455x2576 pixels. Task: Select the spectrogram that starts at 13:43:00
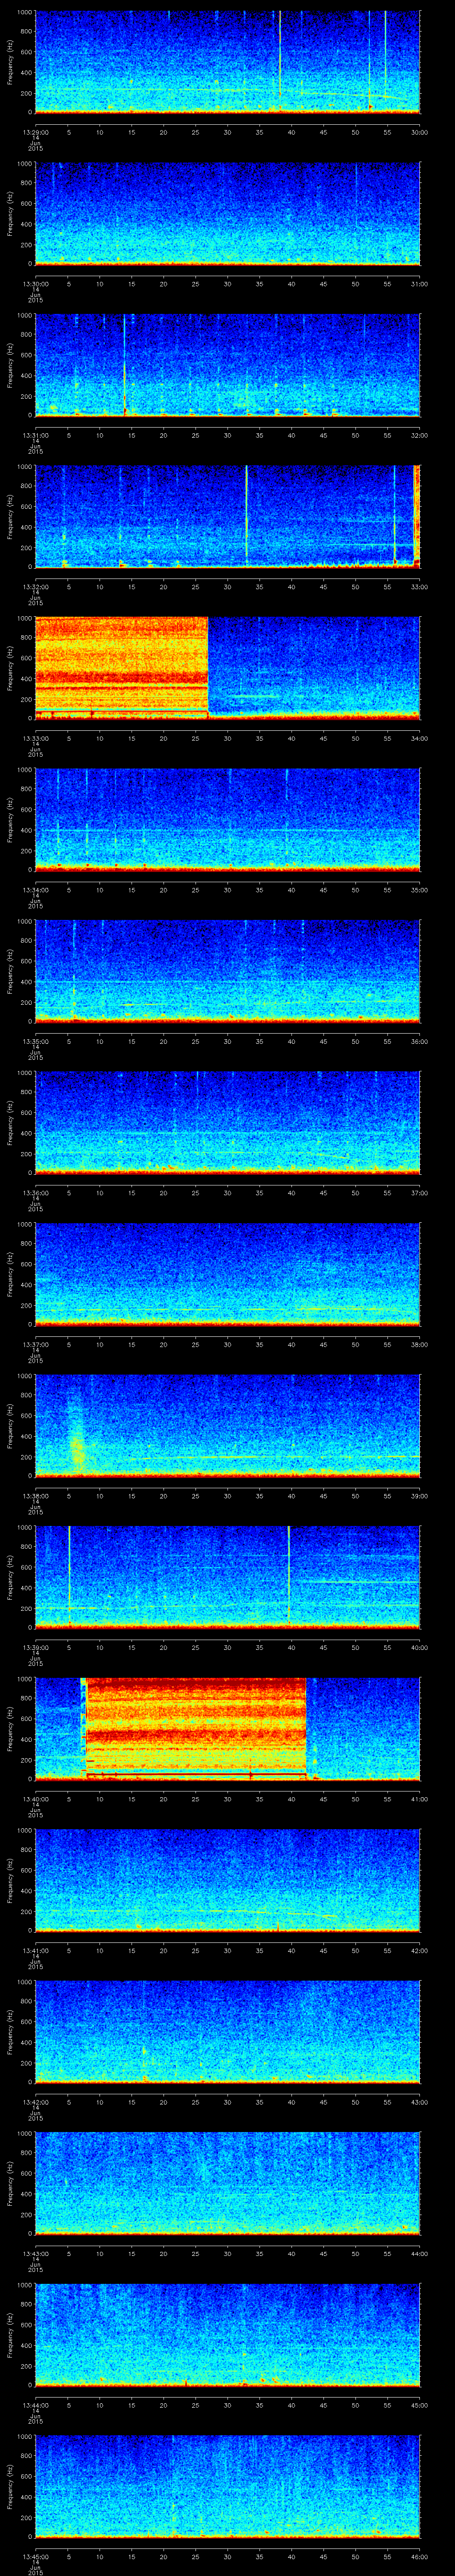[227, 2183]
